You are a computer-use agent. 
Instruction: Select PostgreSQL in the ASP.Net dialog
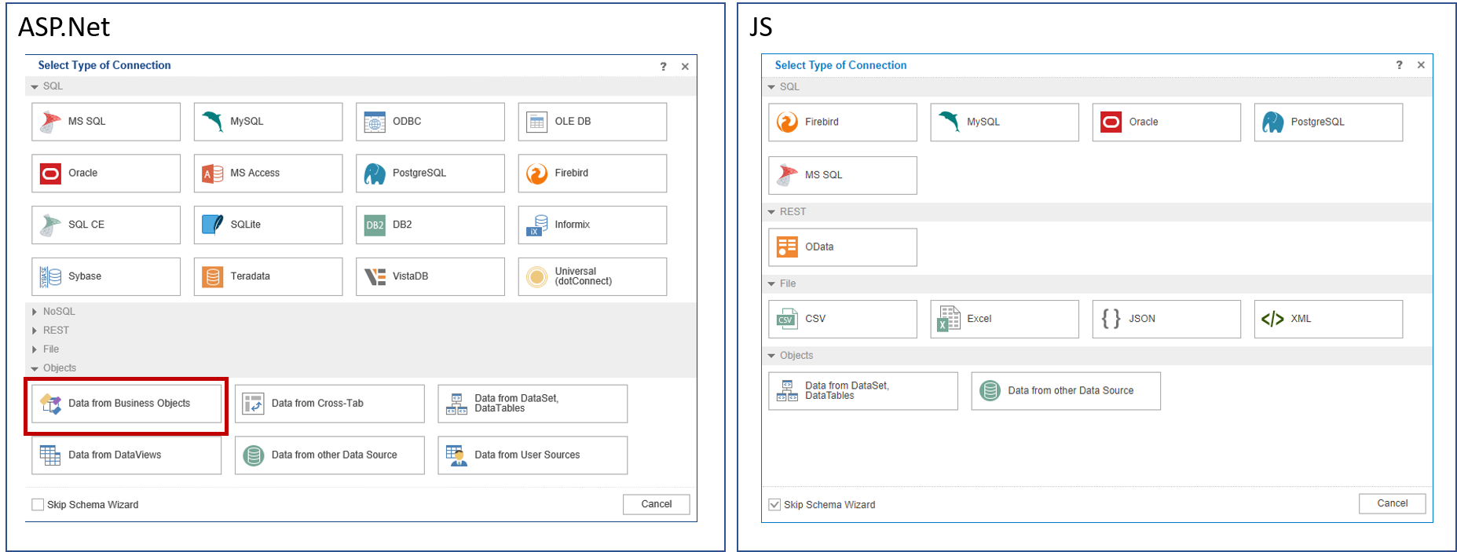point(430,173)
